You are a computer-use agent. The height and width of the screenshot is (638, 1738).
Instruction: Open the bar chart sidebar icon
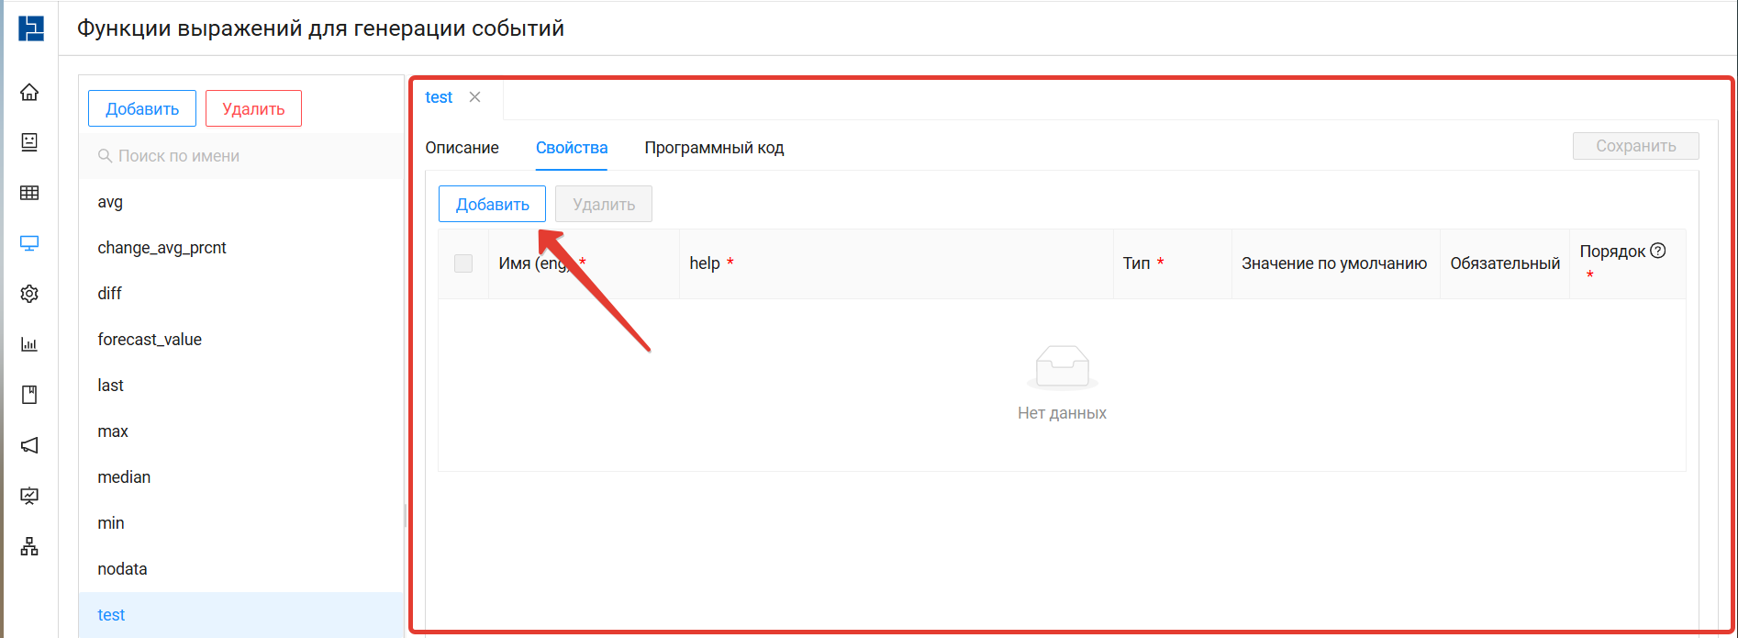[29, 344]
